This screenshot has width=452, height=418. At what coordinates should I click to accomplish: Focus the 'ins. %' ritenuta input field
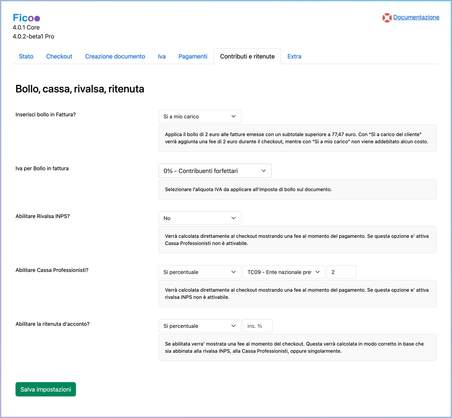pos(257,326)
